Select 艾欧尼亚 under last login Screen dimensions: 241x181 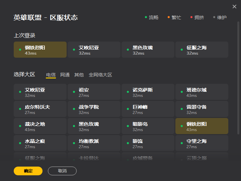[94, 50]
